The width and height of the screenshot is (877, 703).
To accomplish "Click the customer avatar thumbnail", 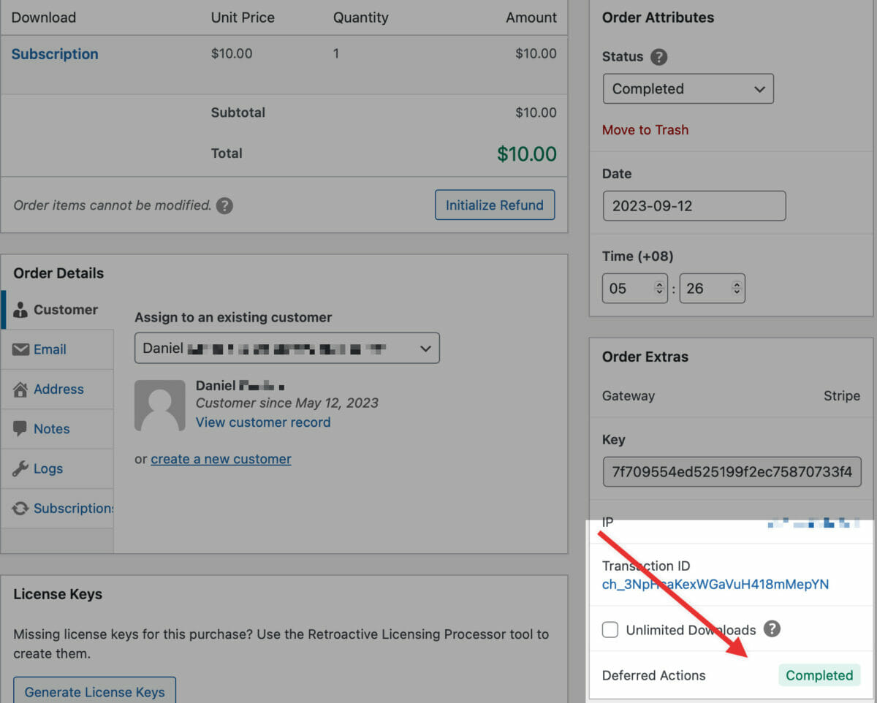I will (x=159, y=406).
